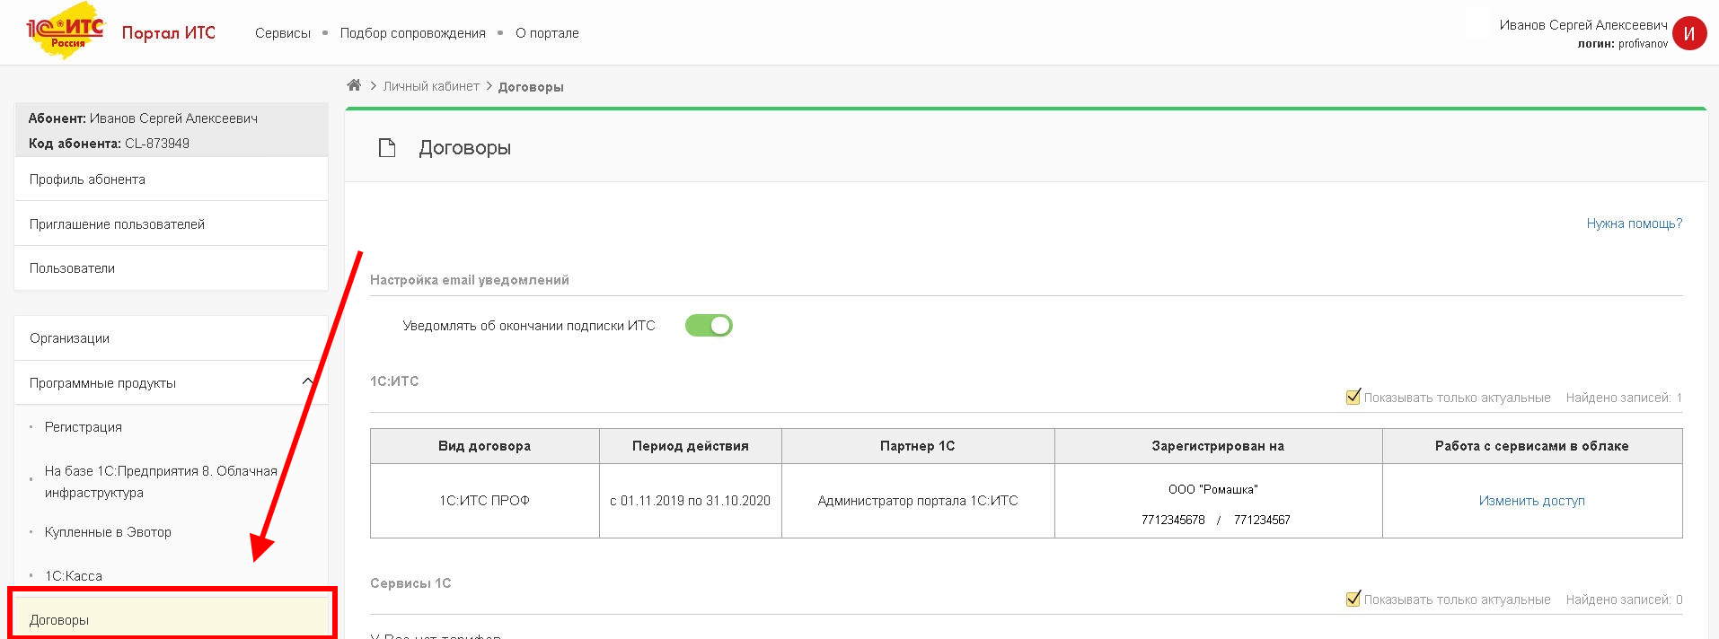Screen dimensions: 1719x639
Task: Click the Личный кабинет breadcrumb link
Action: click(431, 86)
